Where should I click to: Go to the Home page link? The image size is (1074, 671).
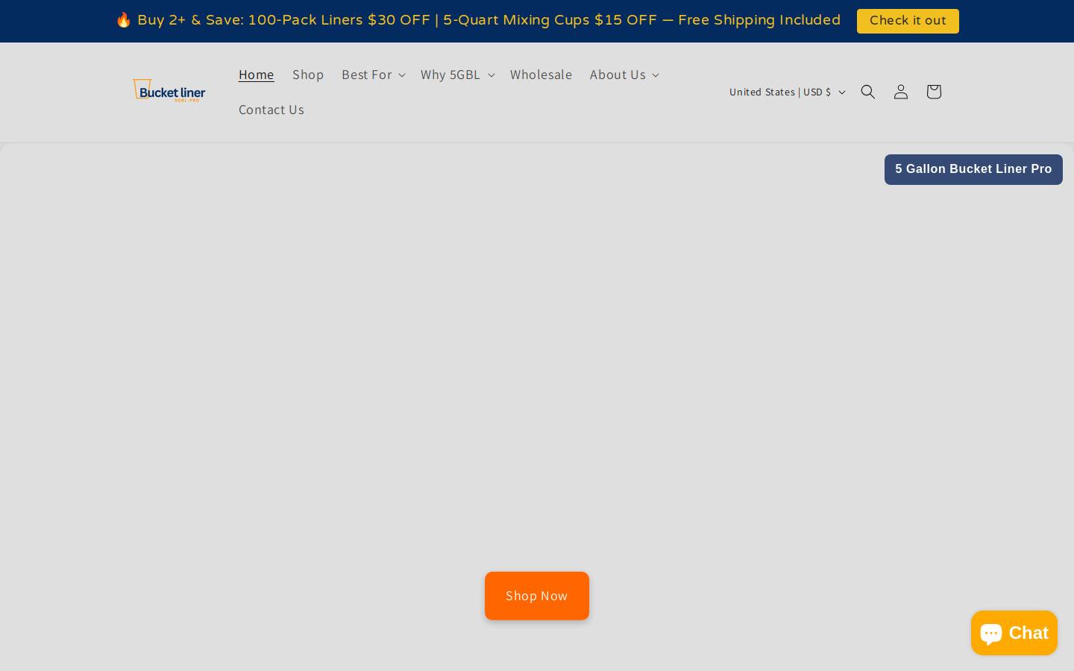click(257, 75)
